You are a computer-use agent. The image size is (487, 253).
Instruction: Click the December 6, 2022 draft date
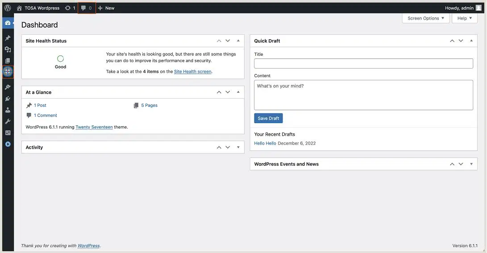[296, 143]
